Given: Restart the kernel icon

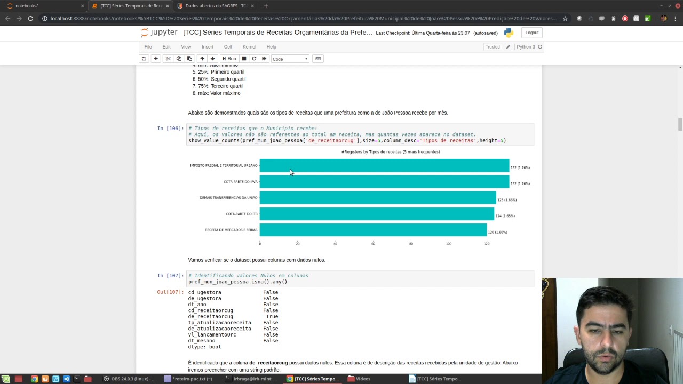Looking at the screenshot, I should coord(254,59).
